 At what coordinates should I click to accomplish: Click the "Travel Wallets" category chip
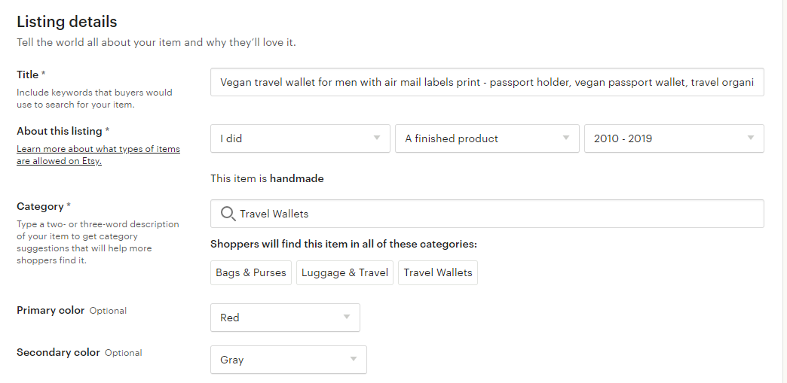pyautogui.click(x=438, y=272)
